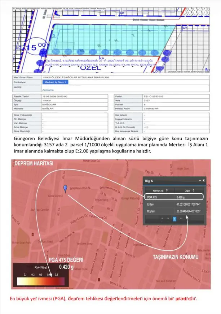The height and width of the screenshot is (314, 221).
Task: Sort by the Değer column arrows
Action: 193,190
